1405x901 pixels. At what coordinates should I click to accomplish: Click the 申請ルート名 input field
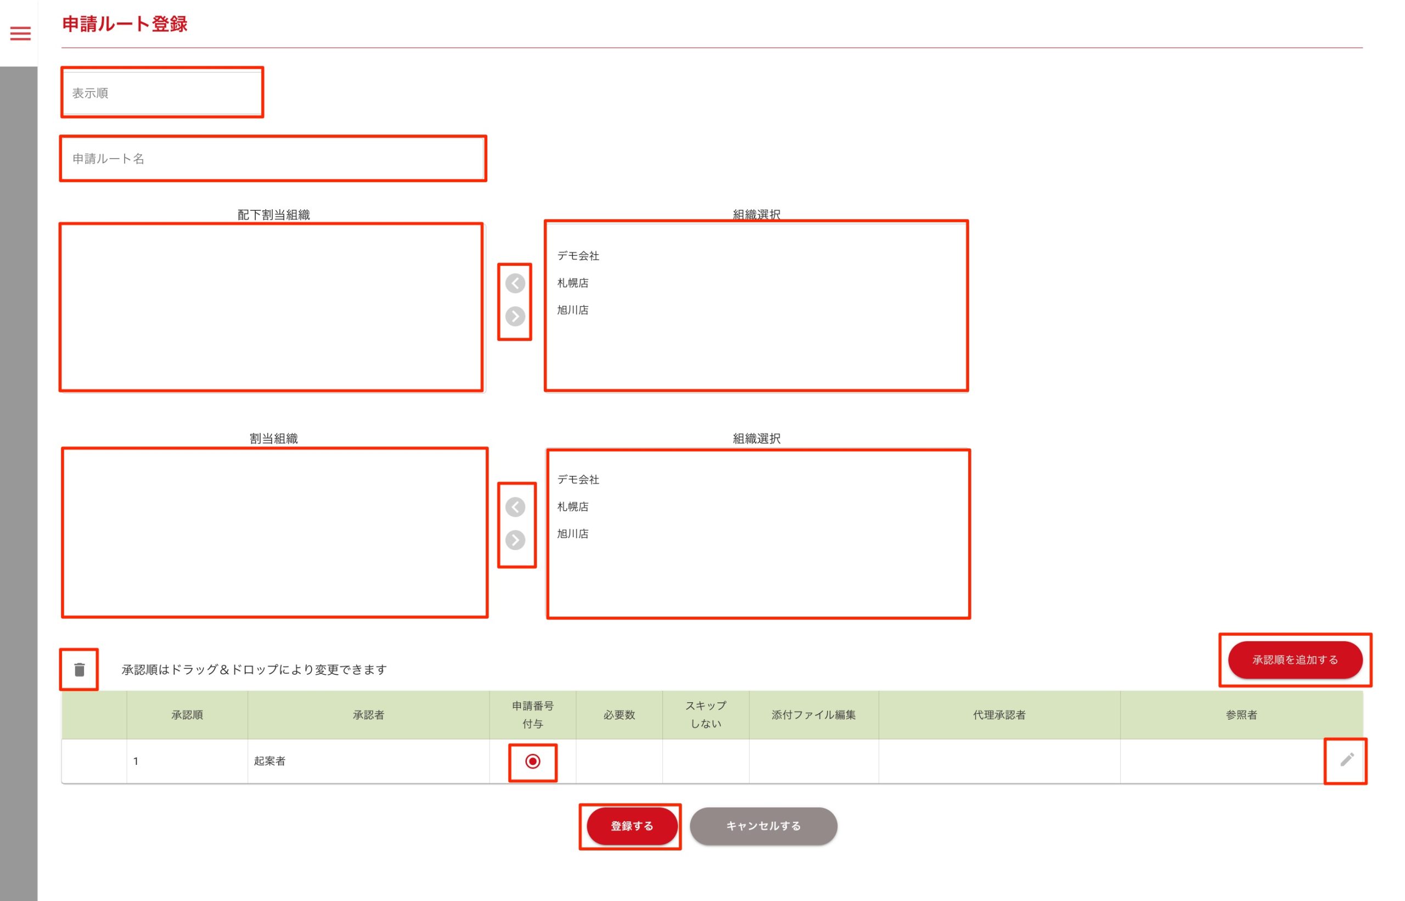click(x=272, y=159)
